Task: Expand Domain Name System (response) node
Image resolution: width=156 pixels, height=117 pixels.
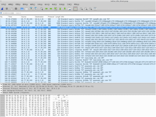Action: 1,93
